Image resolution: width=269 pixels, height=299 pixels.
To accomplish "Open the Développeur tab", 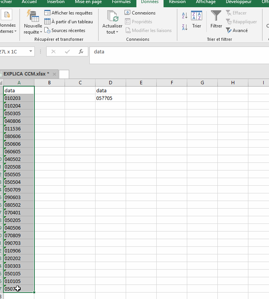I will pos(238,2).
